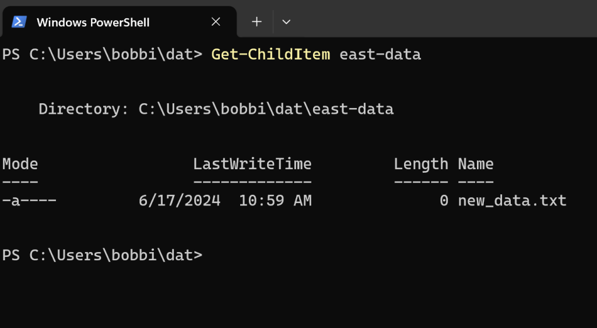Click the 10:59 AM time value
The image size is (597, 328).
(x=275, y=201)
